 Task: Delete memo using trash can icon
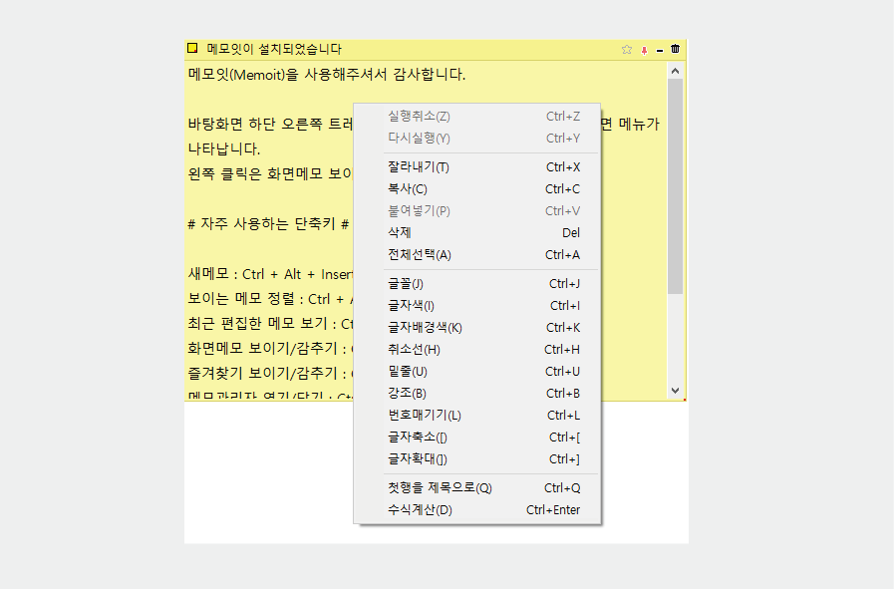tap(675, 49)
